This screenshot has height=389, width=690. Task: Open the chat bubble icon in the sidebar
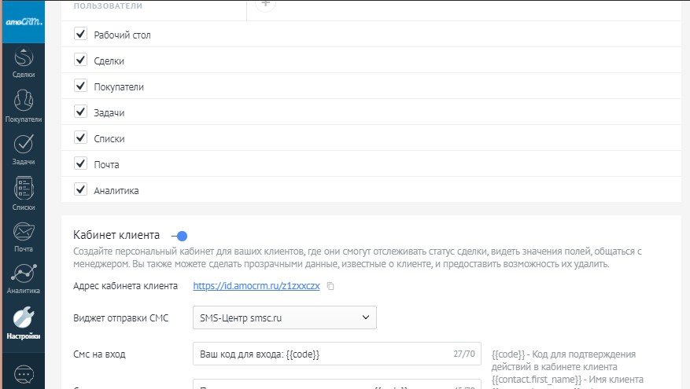[x=23, y=375]
